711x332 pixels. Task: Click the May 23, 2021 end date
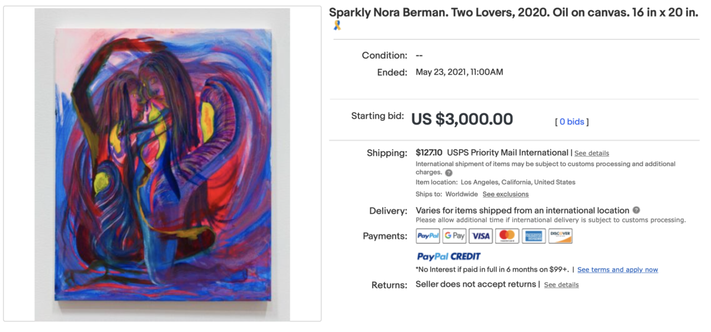click(459, 72)
